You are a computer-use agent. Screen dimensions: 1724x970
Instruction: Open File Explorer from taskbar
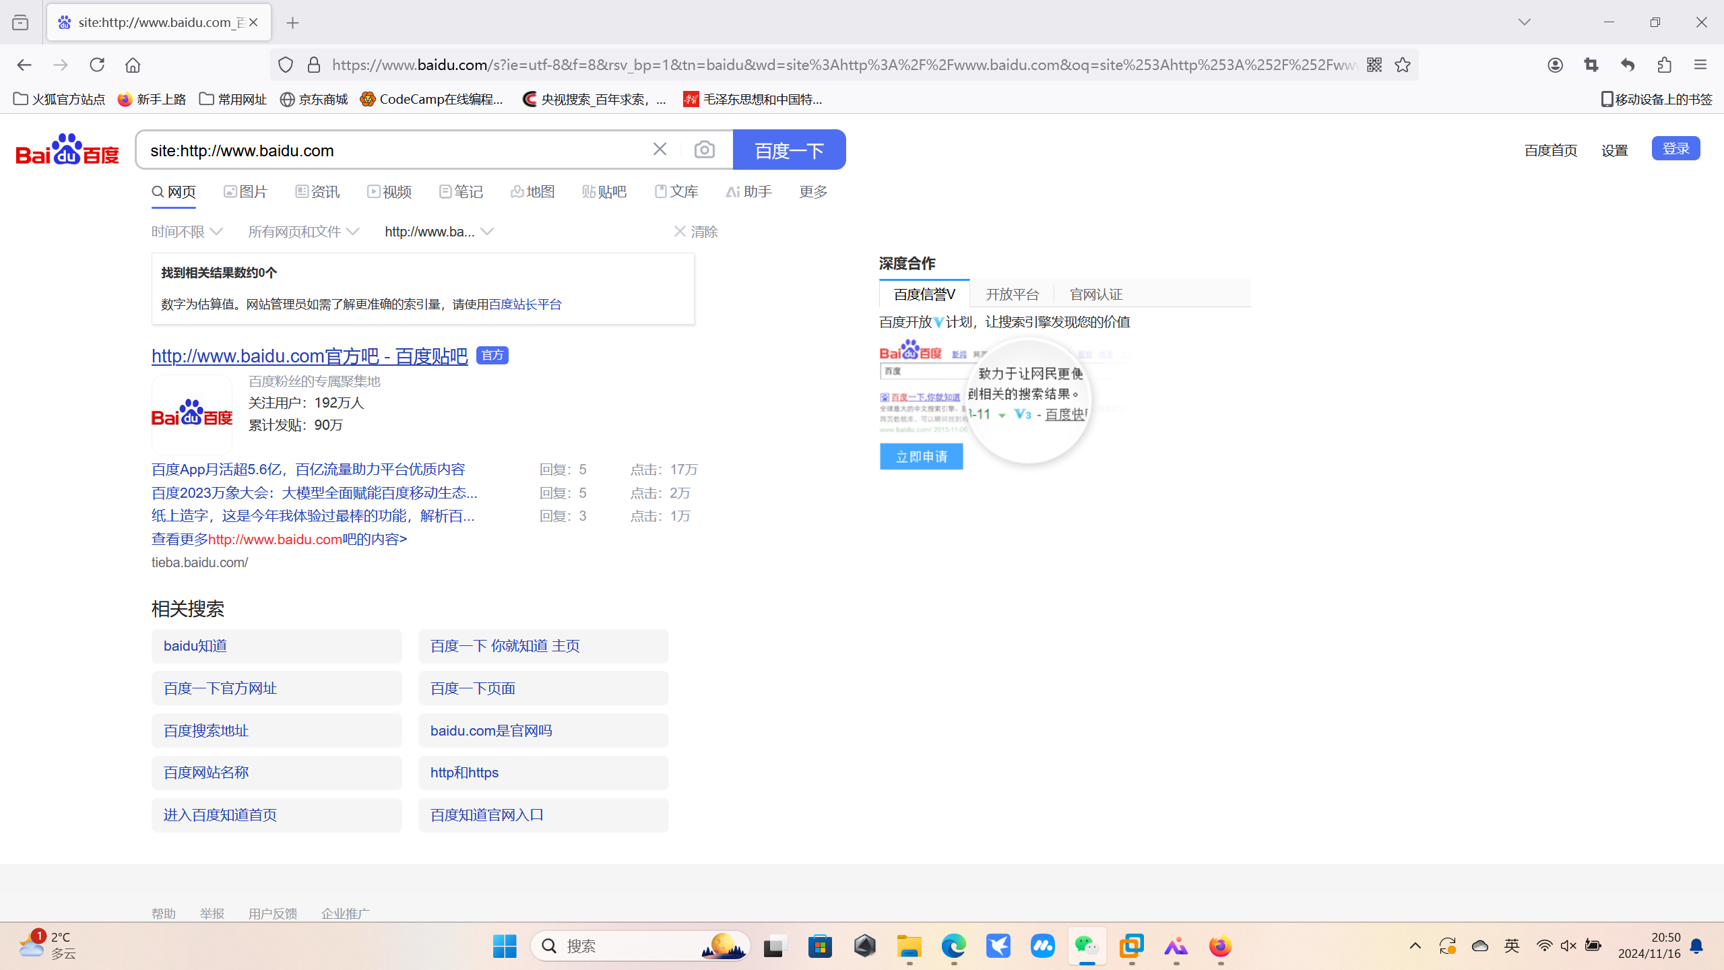pos(909,946)
